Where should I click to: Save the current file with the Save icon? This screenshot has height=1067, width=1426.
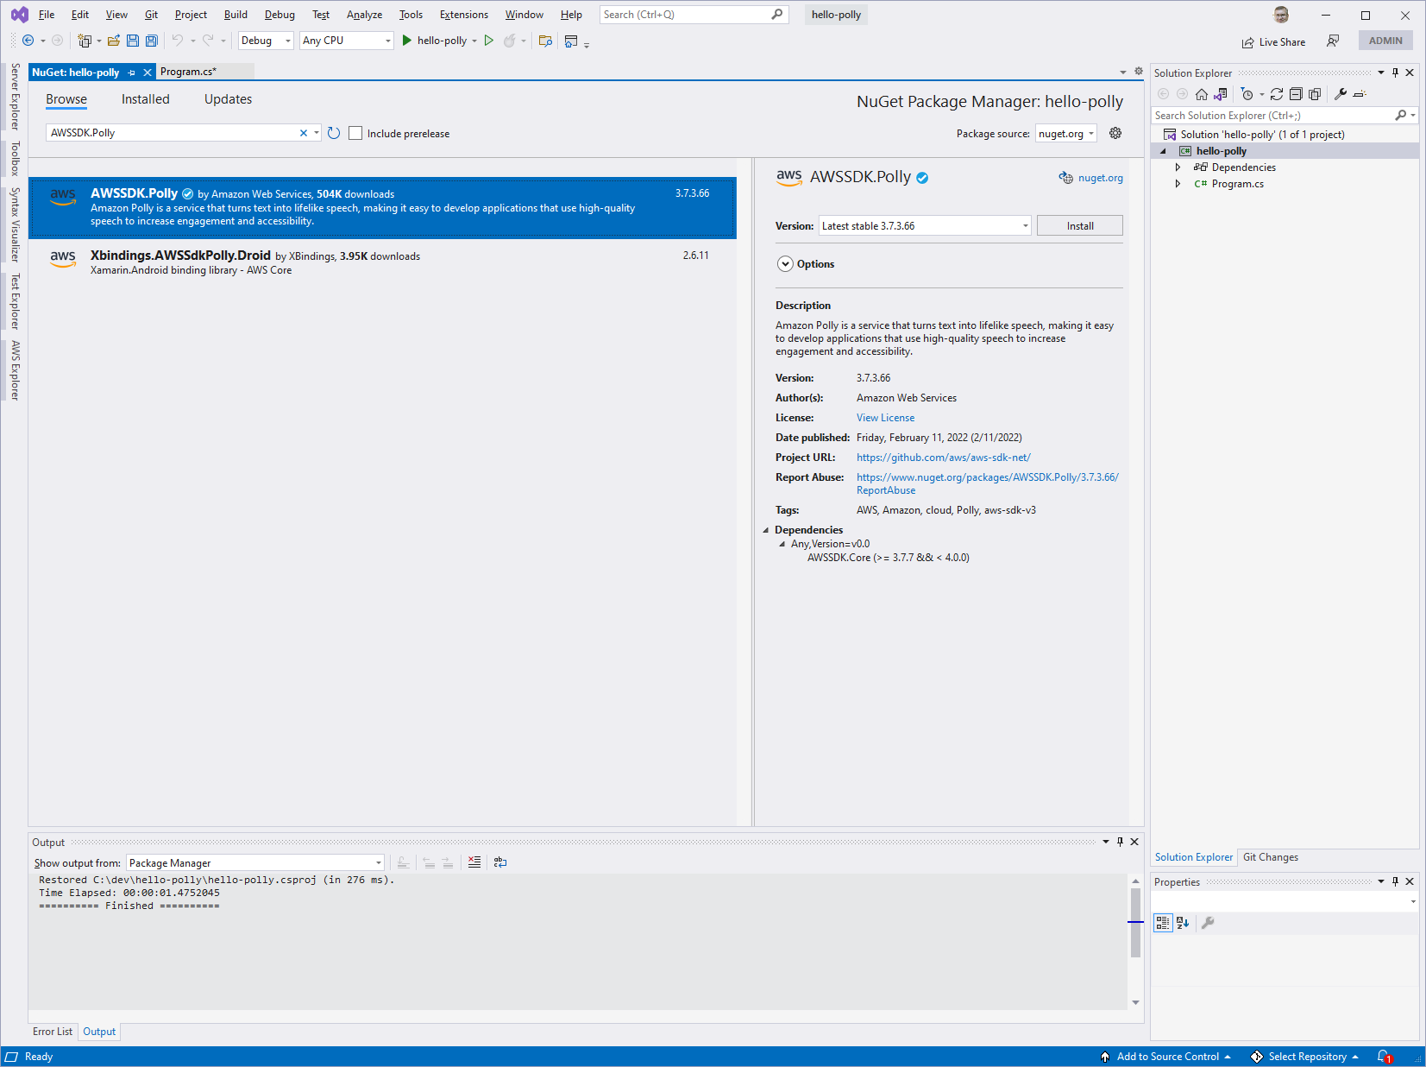click(x=133, y=41)
